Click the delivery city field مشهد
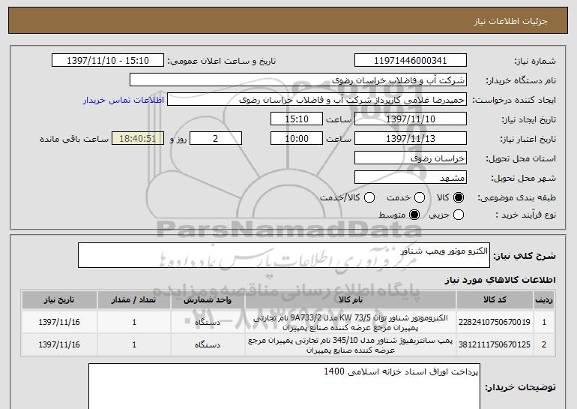This screenshot has height=409, width=577. (411, 178)
